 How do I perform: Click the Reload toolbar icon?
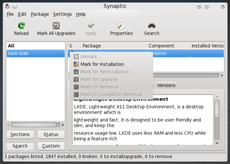pyautogui.click(x=21, y=26)
